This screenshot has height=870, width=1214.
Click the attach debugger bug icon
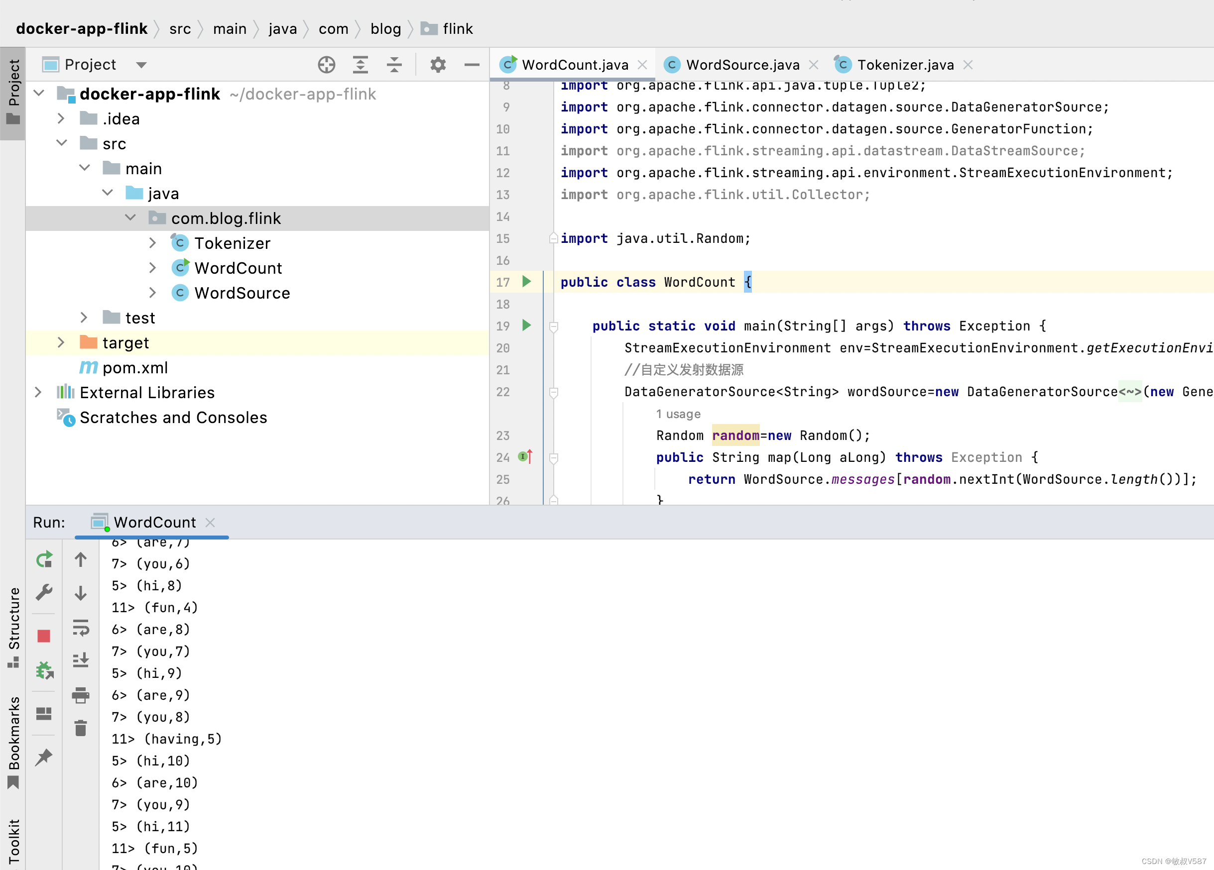(x=44, y=670)
